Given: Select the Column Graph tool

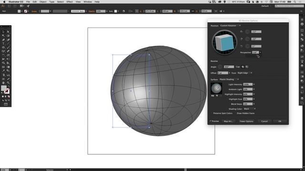Looking at the screenshot, I should point(8,75).
